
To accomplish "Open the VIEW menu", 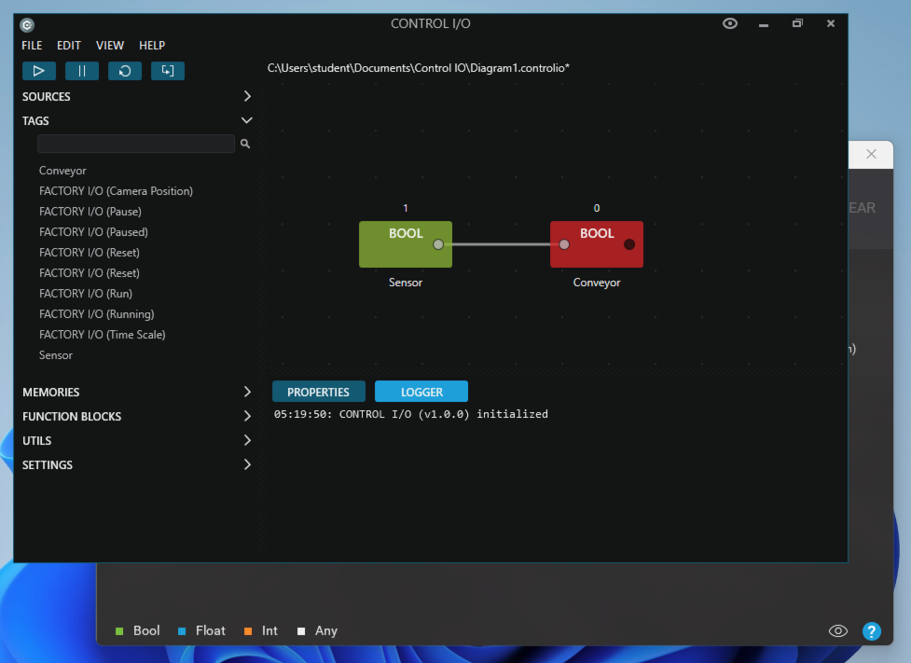I will (110, 46).
